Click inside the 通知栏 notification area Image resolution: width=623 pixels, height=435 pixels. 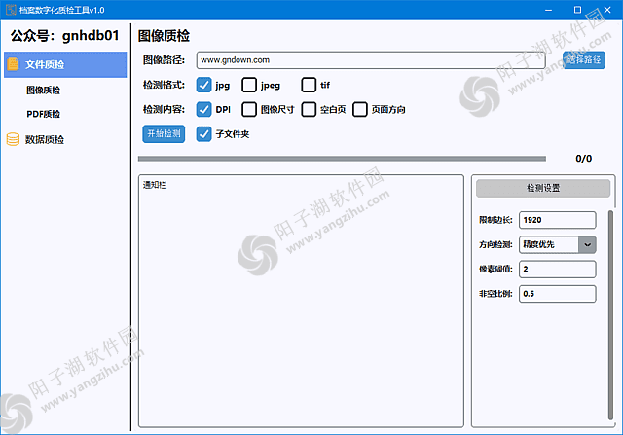301,301
